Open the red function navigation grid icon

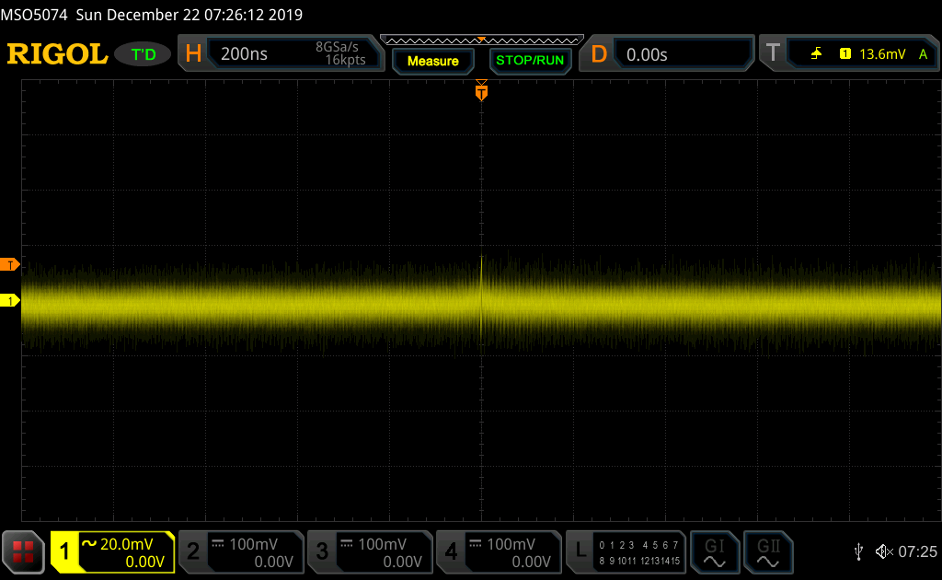pos(23,551)
